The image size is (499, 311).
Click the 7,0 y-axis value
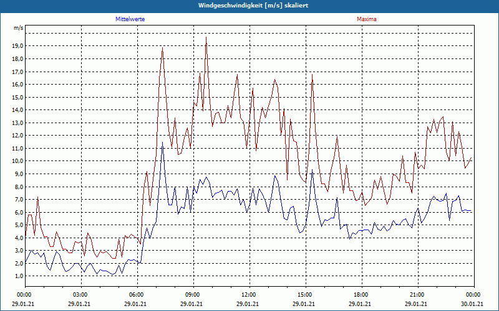coord(19,200)
